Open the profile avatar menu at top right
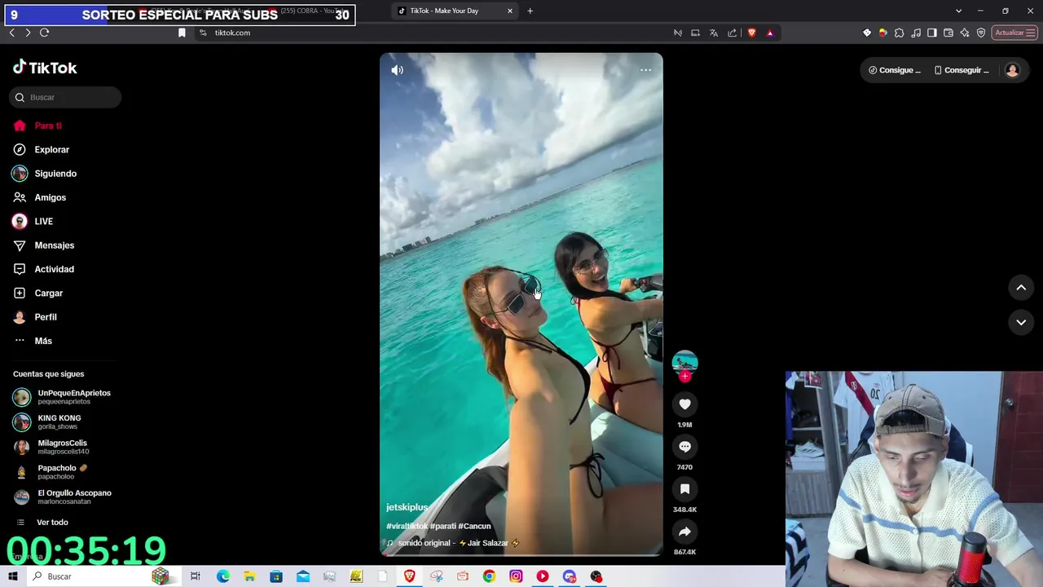The height and width of the screenshot is (587, 1043). tap(1012, 70)
